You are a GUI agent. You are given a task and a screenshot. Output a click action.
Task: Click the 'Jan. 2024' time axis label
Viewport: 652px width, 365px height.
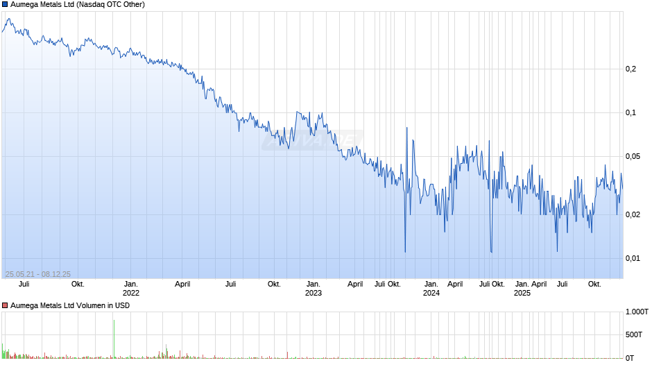(x=431, y=289)
